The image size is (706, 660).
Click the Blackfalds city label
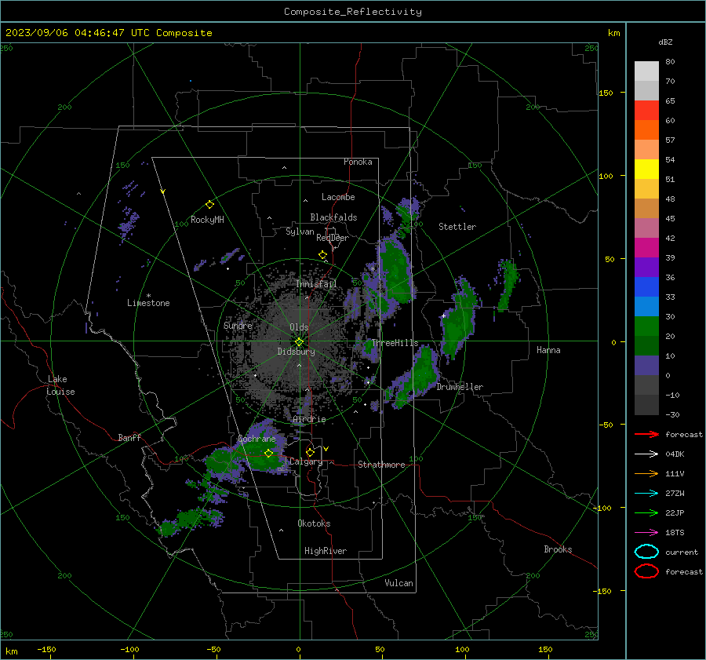[333, 217]
